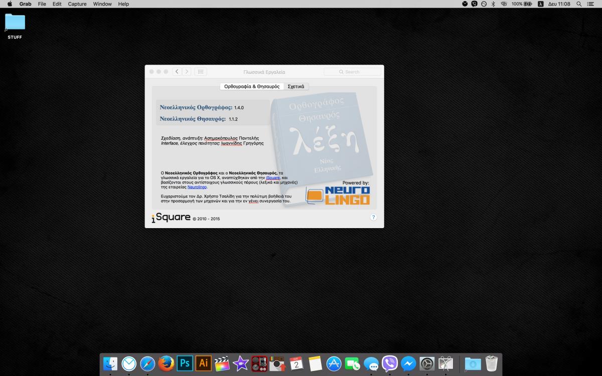This screenshot has width=602, height=376.
Task: Open Messages from the dock
Action: pos(371,363)
